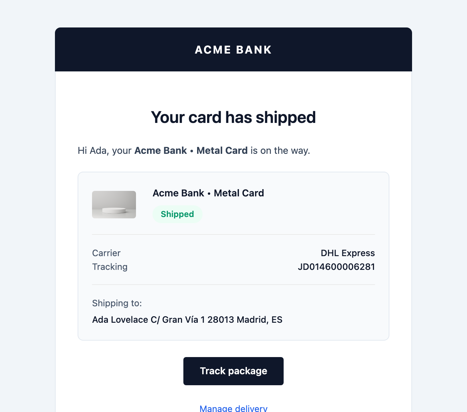Screen dimensions: 467x412
Task: Select the Tracking row label
Action: coord(110,267)
